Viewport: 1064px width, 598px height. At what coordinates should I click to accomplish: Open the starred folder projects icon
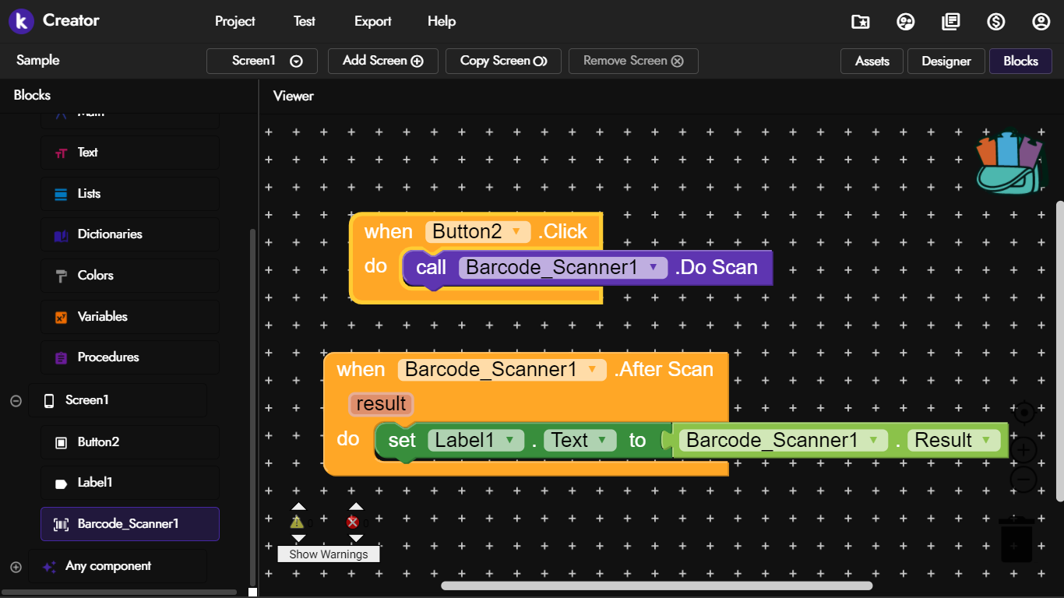[860, 22]
